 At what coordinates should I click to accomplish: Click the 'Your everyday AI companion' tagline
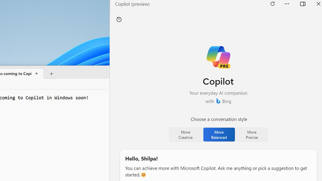point(218,93)
